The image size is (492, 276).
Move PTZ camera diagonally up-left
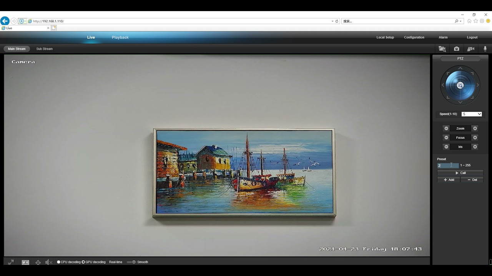click(448, 73)
